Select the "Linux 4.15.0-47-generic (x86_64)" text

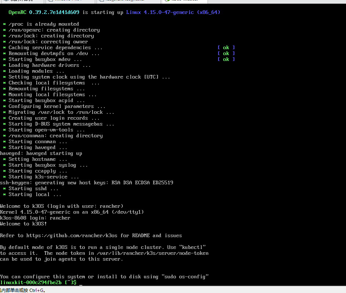point(173,12)
